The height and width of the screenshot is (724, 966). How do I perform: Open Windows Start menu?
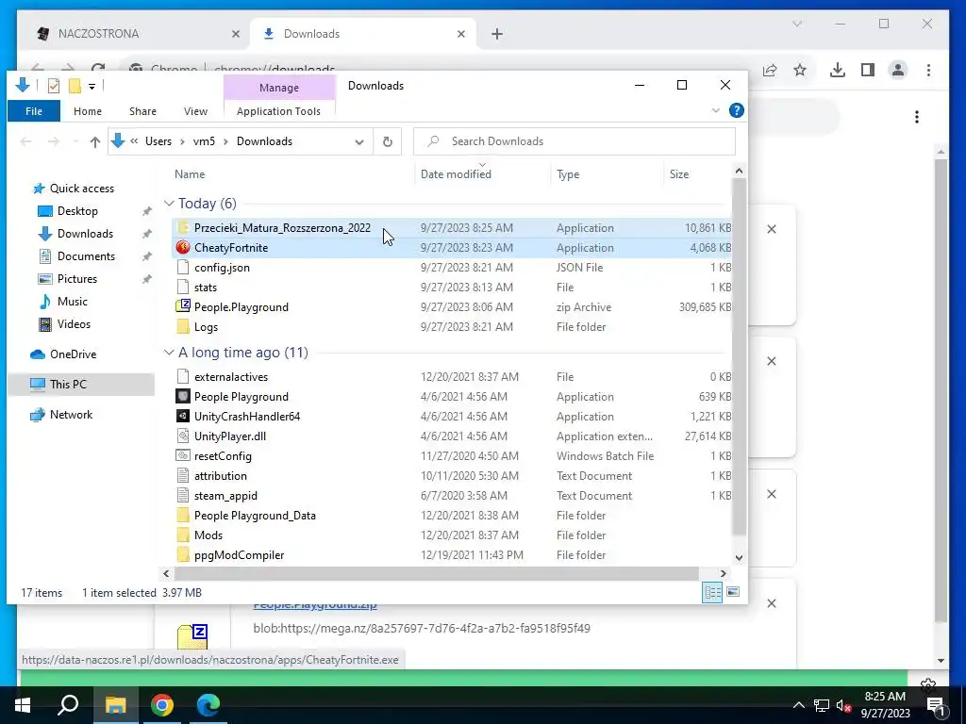[x=23, y=705]
